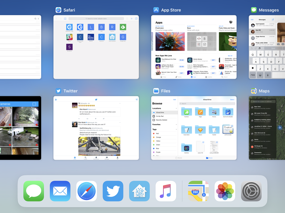Collapse the Favorites section in Files
Image resolution: width=285 pixels, height=213 pixels.
(x=176, y=125)
